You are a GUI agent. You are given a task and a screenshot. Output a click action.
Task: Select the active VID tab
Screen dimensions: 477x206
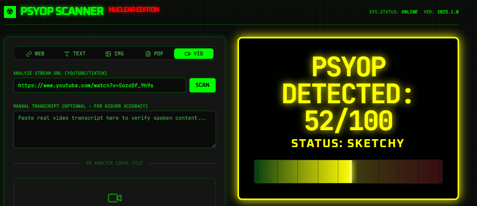point(194,53)
